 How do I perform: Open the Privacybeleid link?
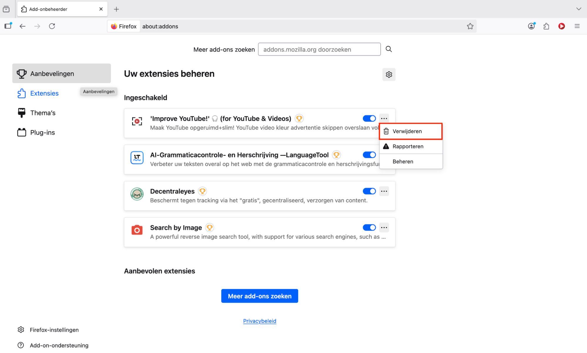[x=260, y=321]
